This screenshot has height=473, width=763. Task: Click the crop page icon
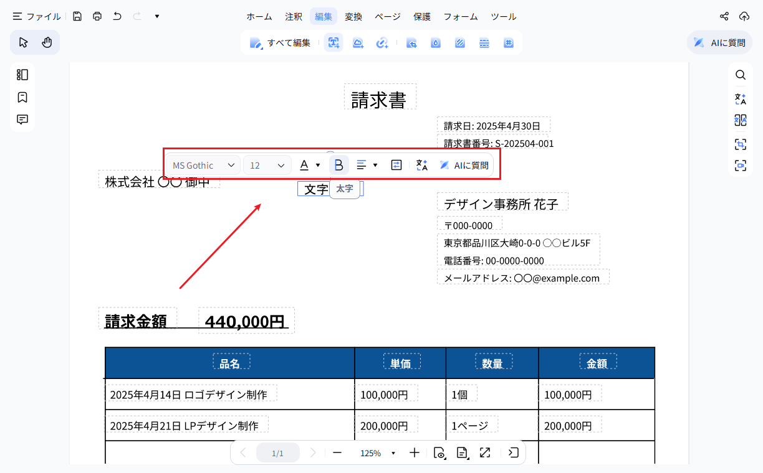[411, 43]
